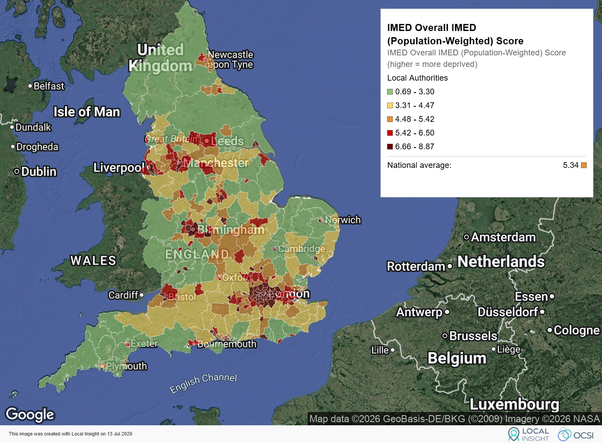Click the national average value 5.34
Viewport: 602px width, 443px height.
click(571, 165)
